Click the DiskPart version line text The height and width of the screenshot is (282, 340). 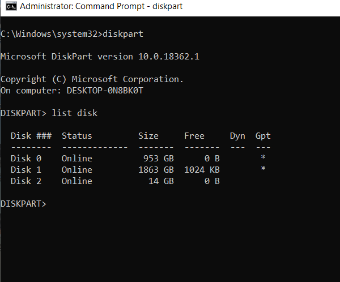coord(100,57)
